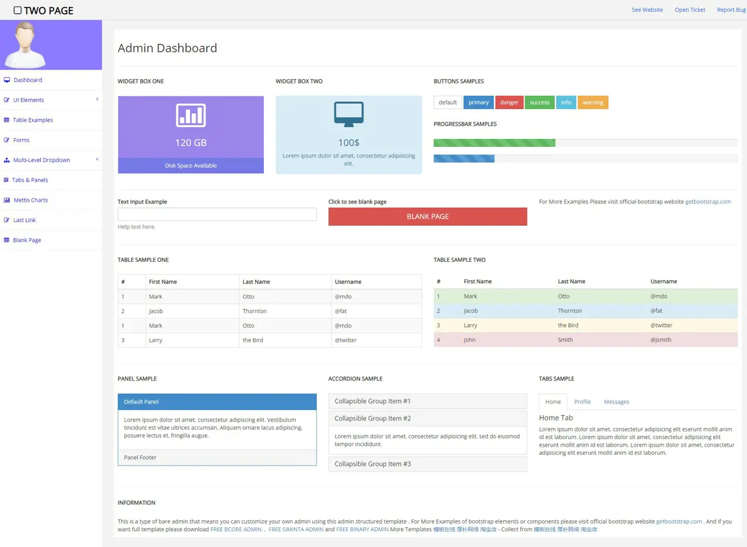
Task: Switch to the Messages tab
Action: 616,402
